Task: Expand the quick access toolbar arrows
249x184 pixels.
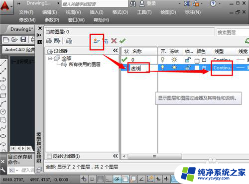Action: (x=19, y=3)
